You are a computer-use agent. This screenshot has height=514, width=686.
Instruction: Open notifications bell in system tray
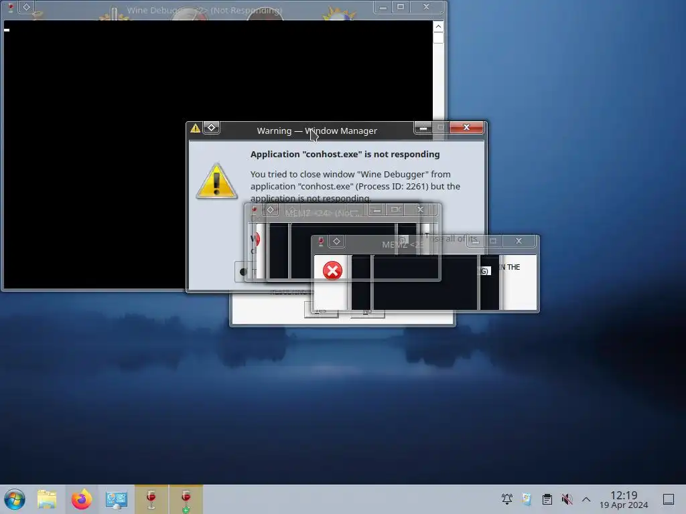pos(507,499)
